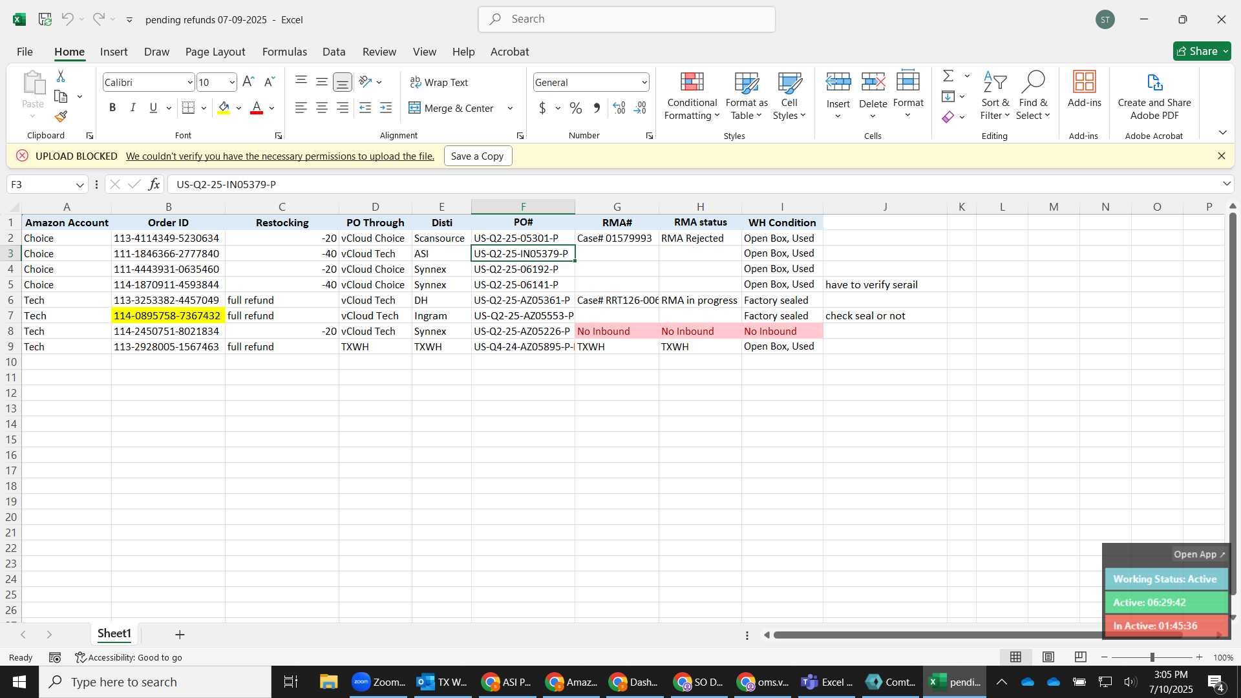Set Bottom Align vertical alignment
The height and width of the screenshot is (698, 1241).
pyautogui.click(x=343, y=82)
